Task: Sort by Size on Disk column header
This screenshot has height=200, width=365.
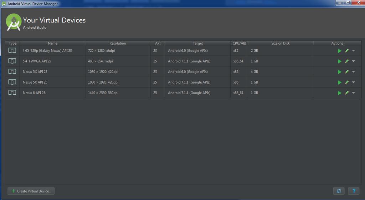Action: (x=281, y=43)
